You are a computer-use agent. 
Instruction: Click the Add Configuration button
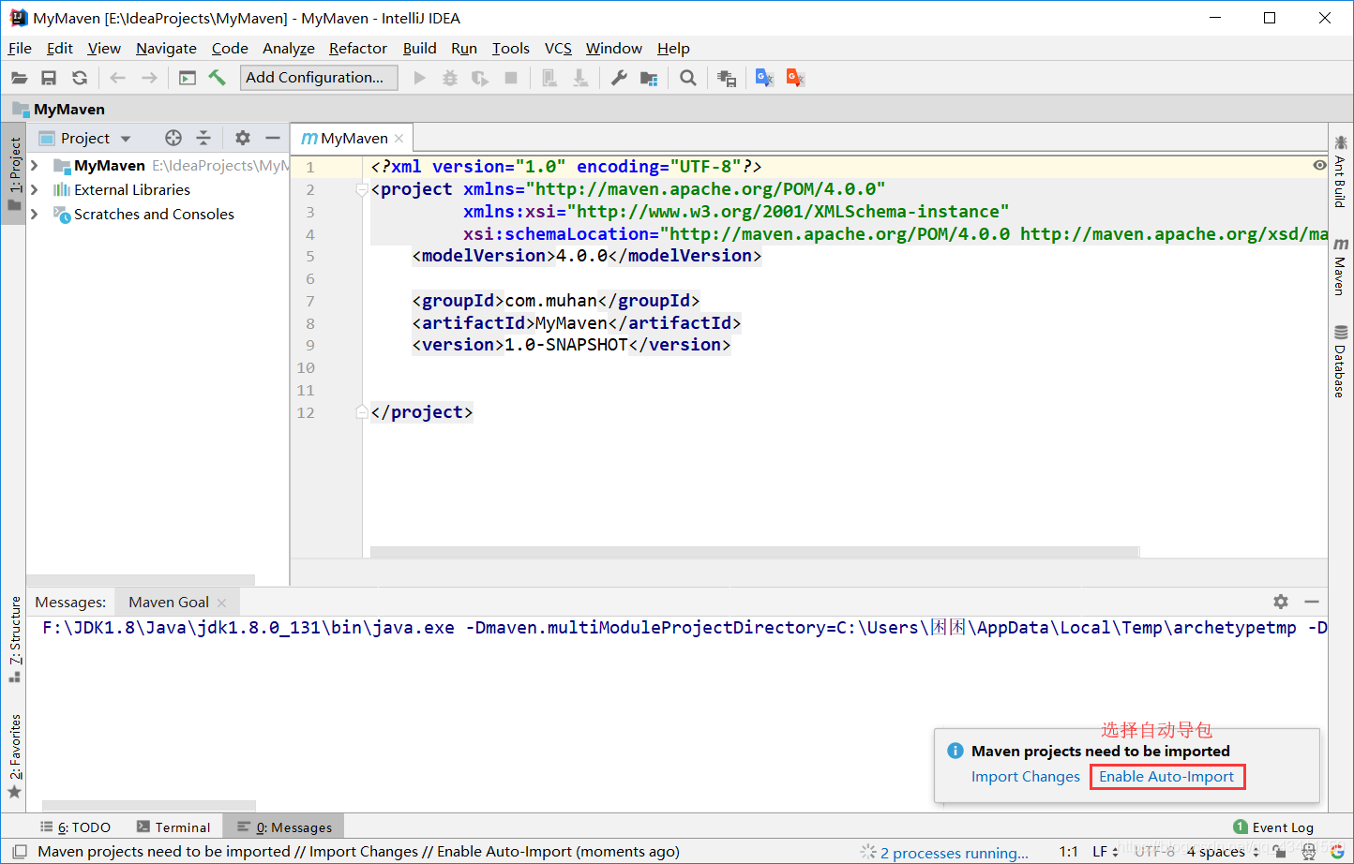319,78
